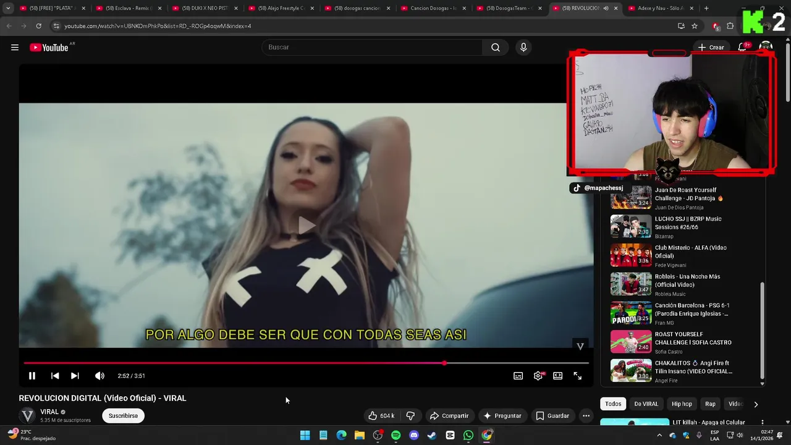Open the browser extensions puzzle icon
This screenshot has height=445, width=791.
point(730,26)
